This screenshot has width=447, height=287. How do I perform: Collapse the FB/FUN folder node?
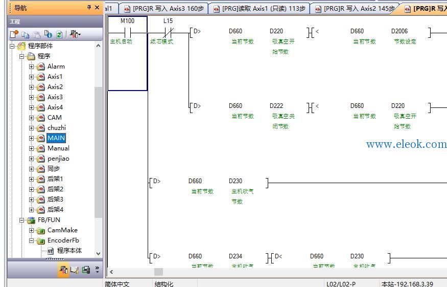tap(21, 220)
